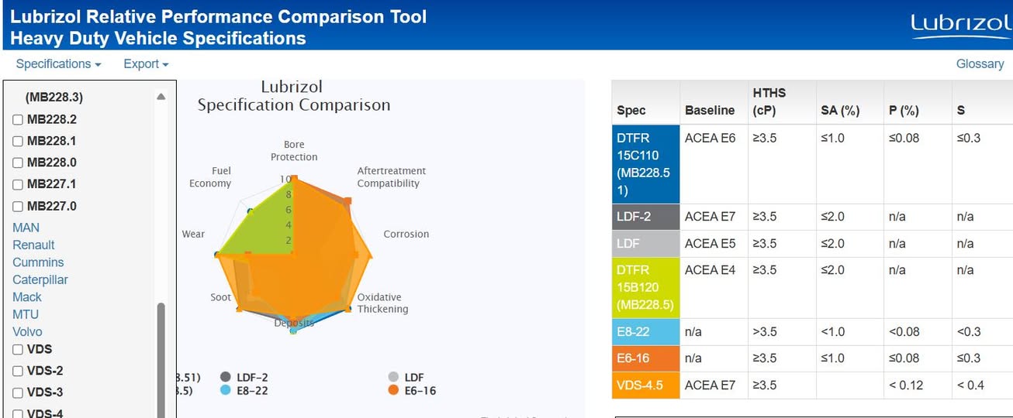1013x418 pixels.
Task: Click the grey LDF legend circle
Action: (393, 377)
